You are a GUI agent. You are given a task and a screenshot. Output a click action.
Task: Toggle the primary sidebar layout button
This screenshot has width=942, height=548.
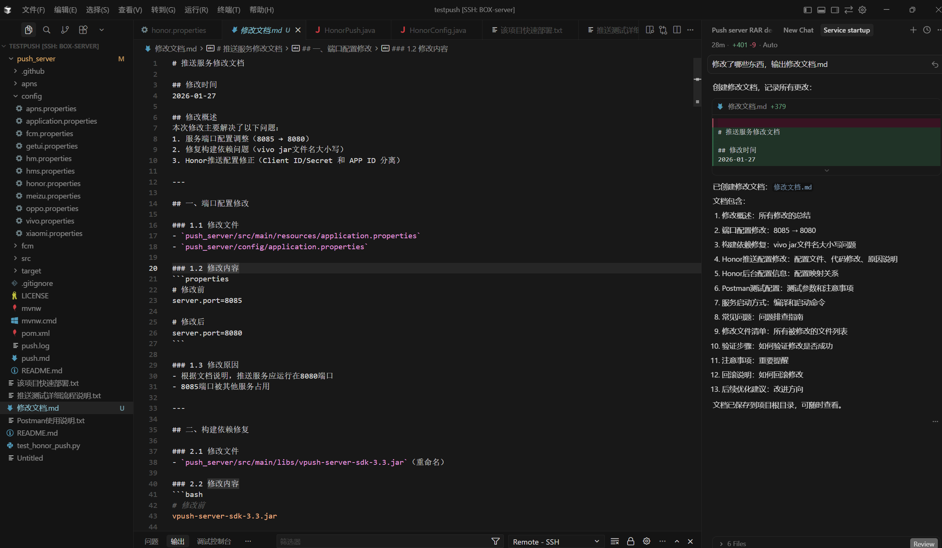pyautogui.click(x=807, y=10)
